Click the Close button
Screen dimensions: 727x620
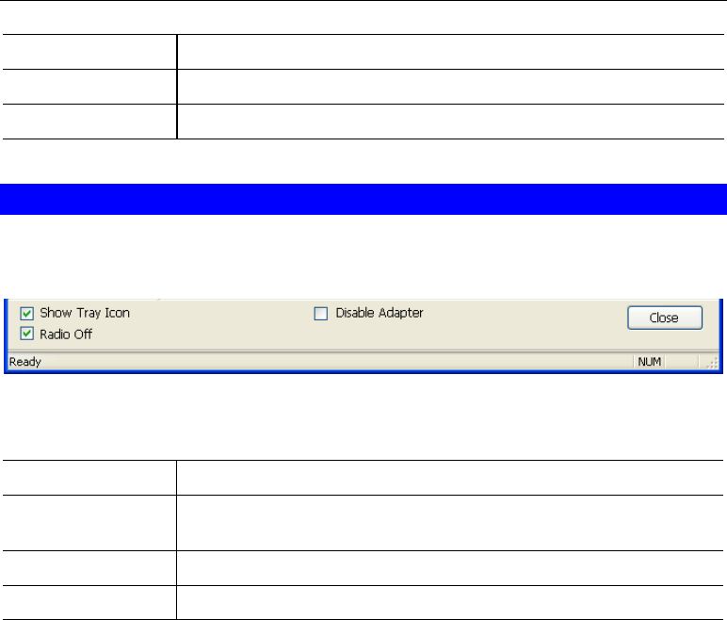click(665, 318)
